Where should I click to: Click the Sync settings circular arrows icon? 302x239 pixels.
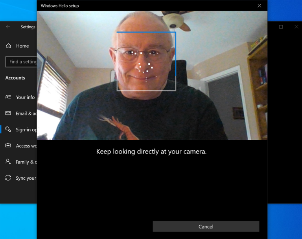coord(8,178)
